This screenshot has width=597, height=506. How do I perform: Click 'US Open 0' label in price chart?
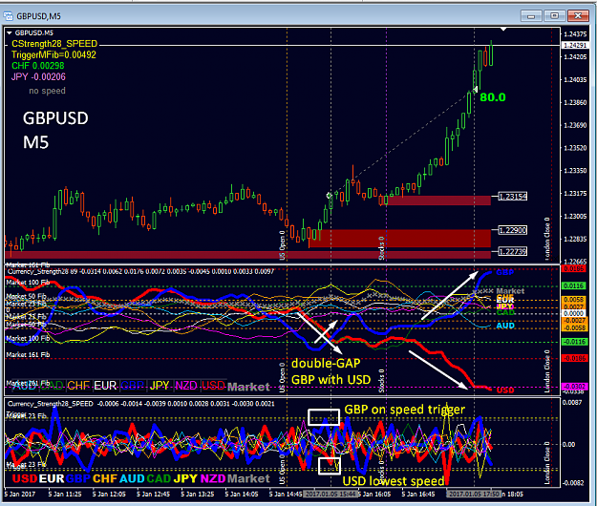pos(282,245)
